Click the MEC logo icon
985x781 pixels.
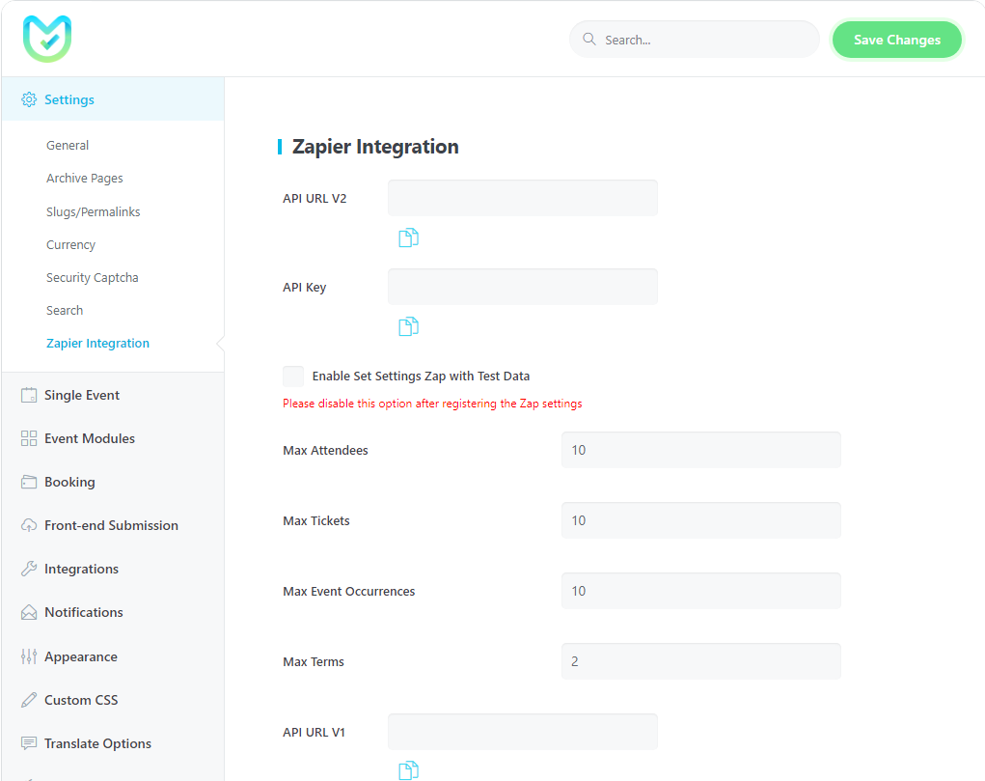[47, 40]
